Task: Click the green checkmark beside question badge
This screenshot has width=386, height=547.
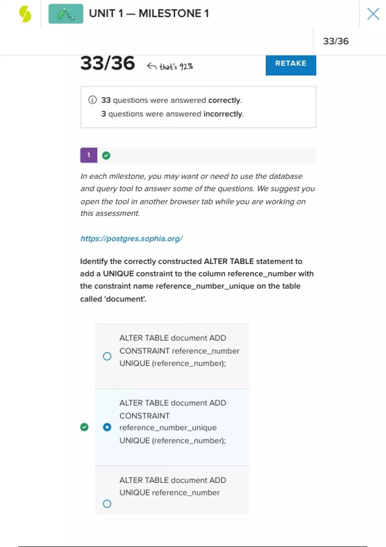Action: 106,156
